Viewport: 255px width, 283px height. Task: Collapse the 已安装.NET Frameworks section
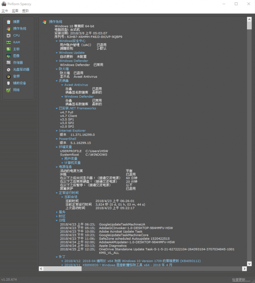57,109
